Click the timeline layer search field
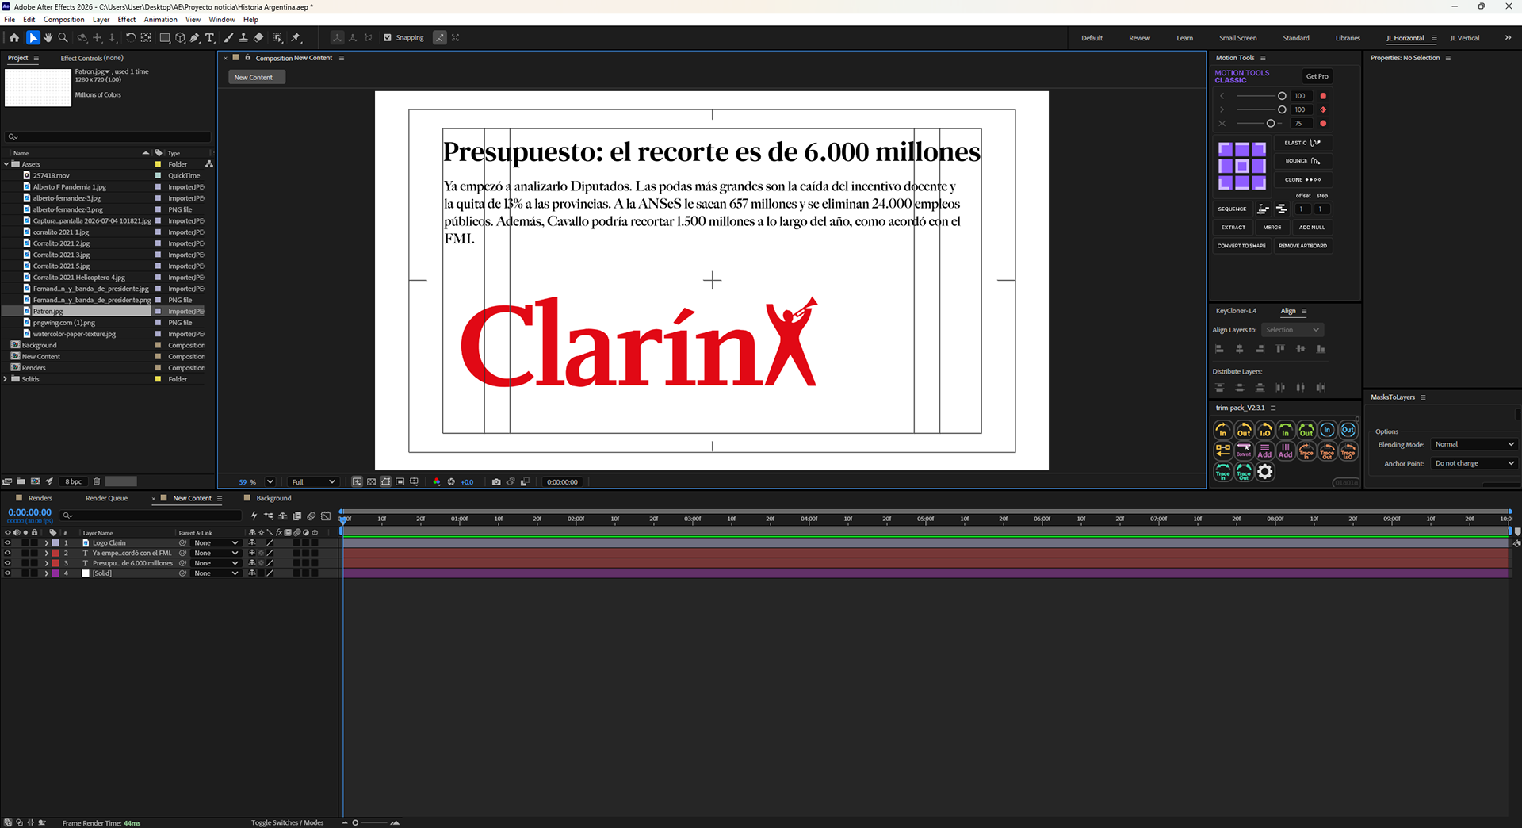Viewport: 1522px width, 828px height. click(151, 516)
